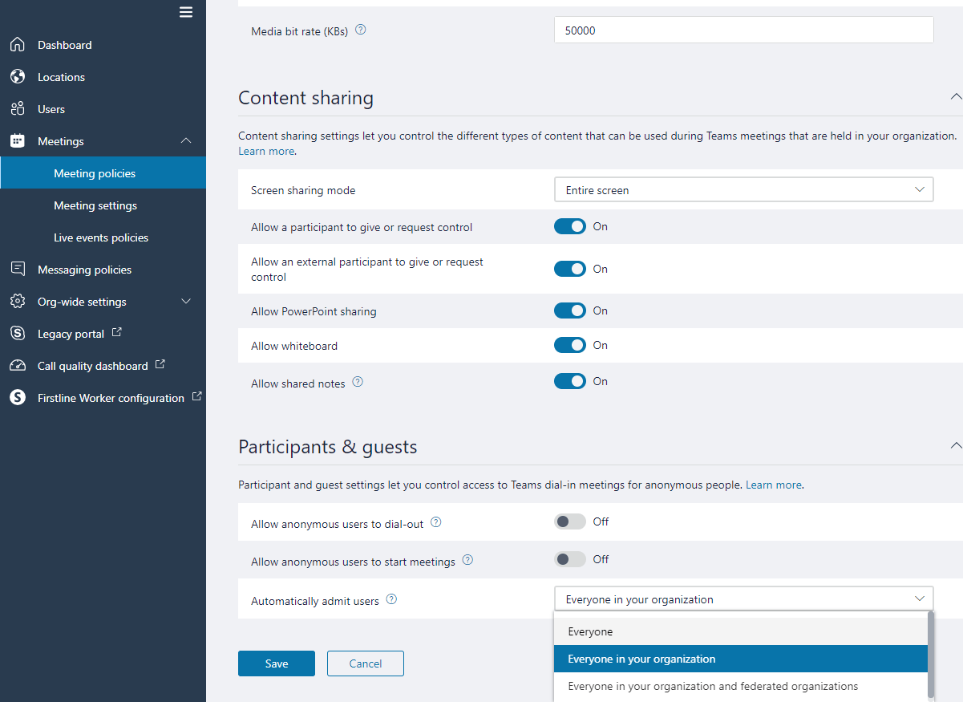The height and width of the screenshot is (702, 963).
Task: Click the Media bit rate input field
Action: coord(744,30)
